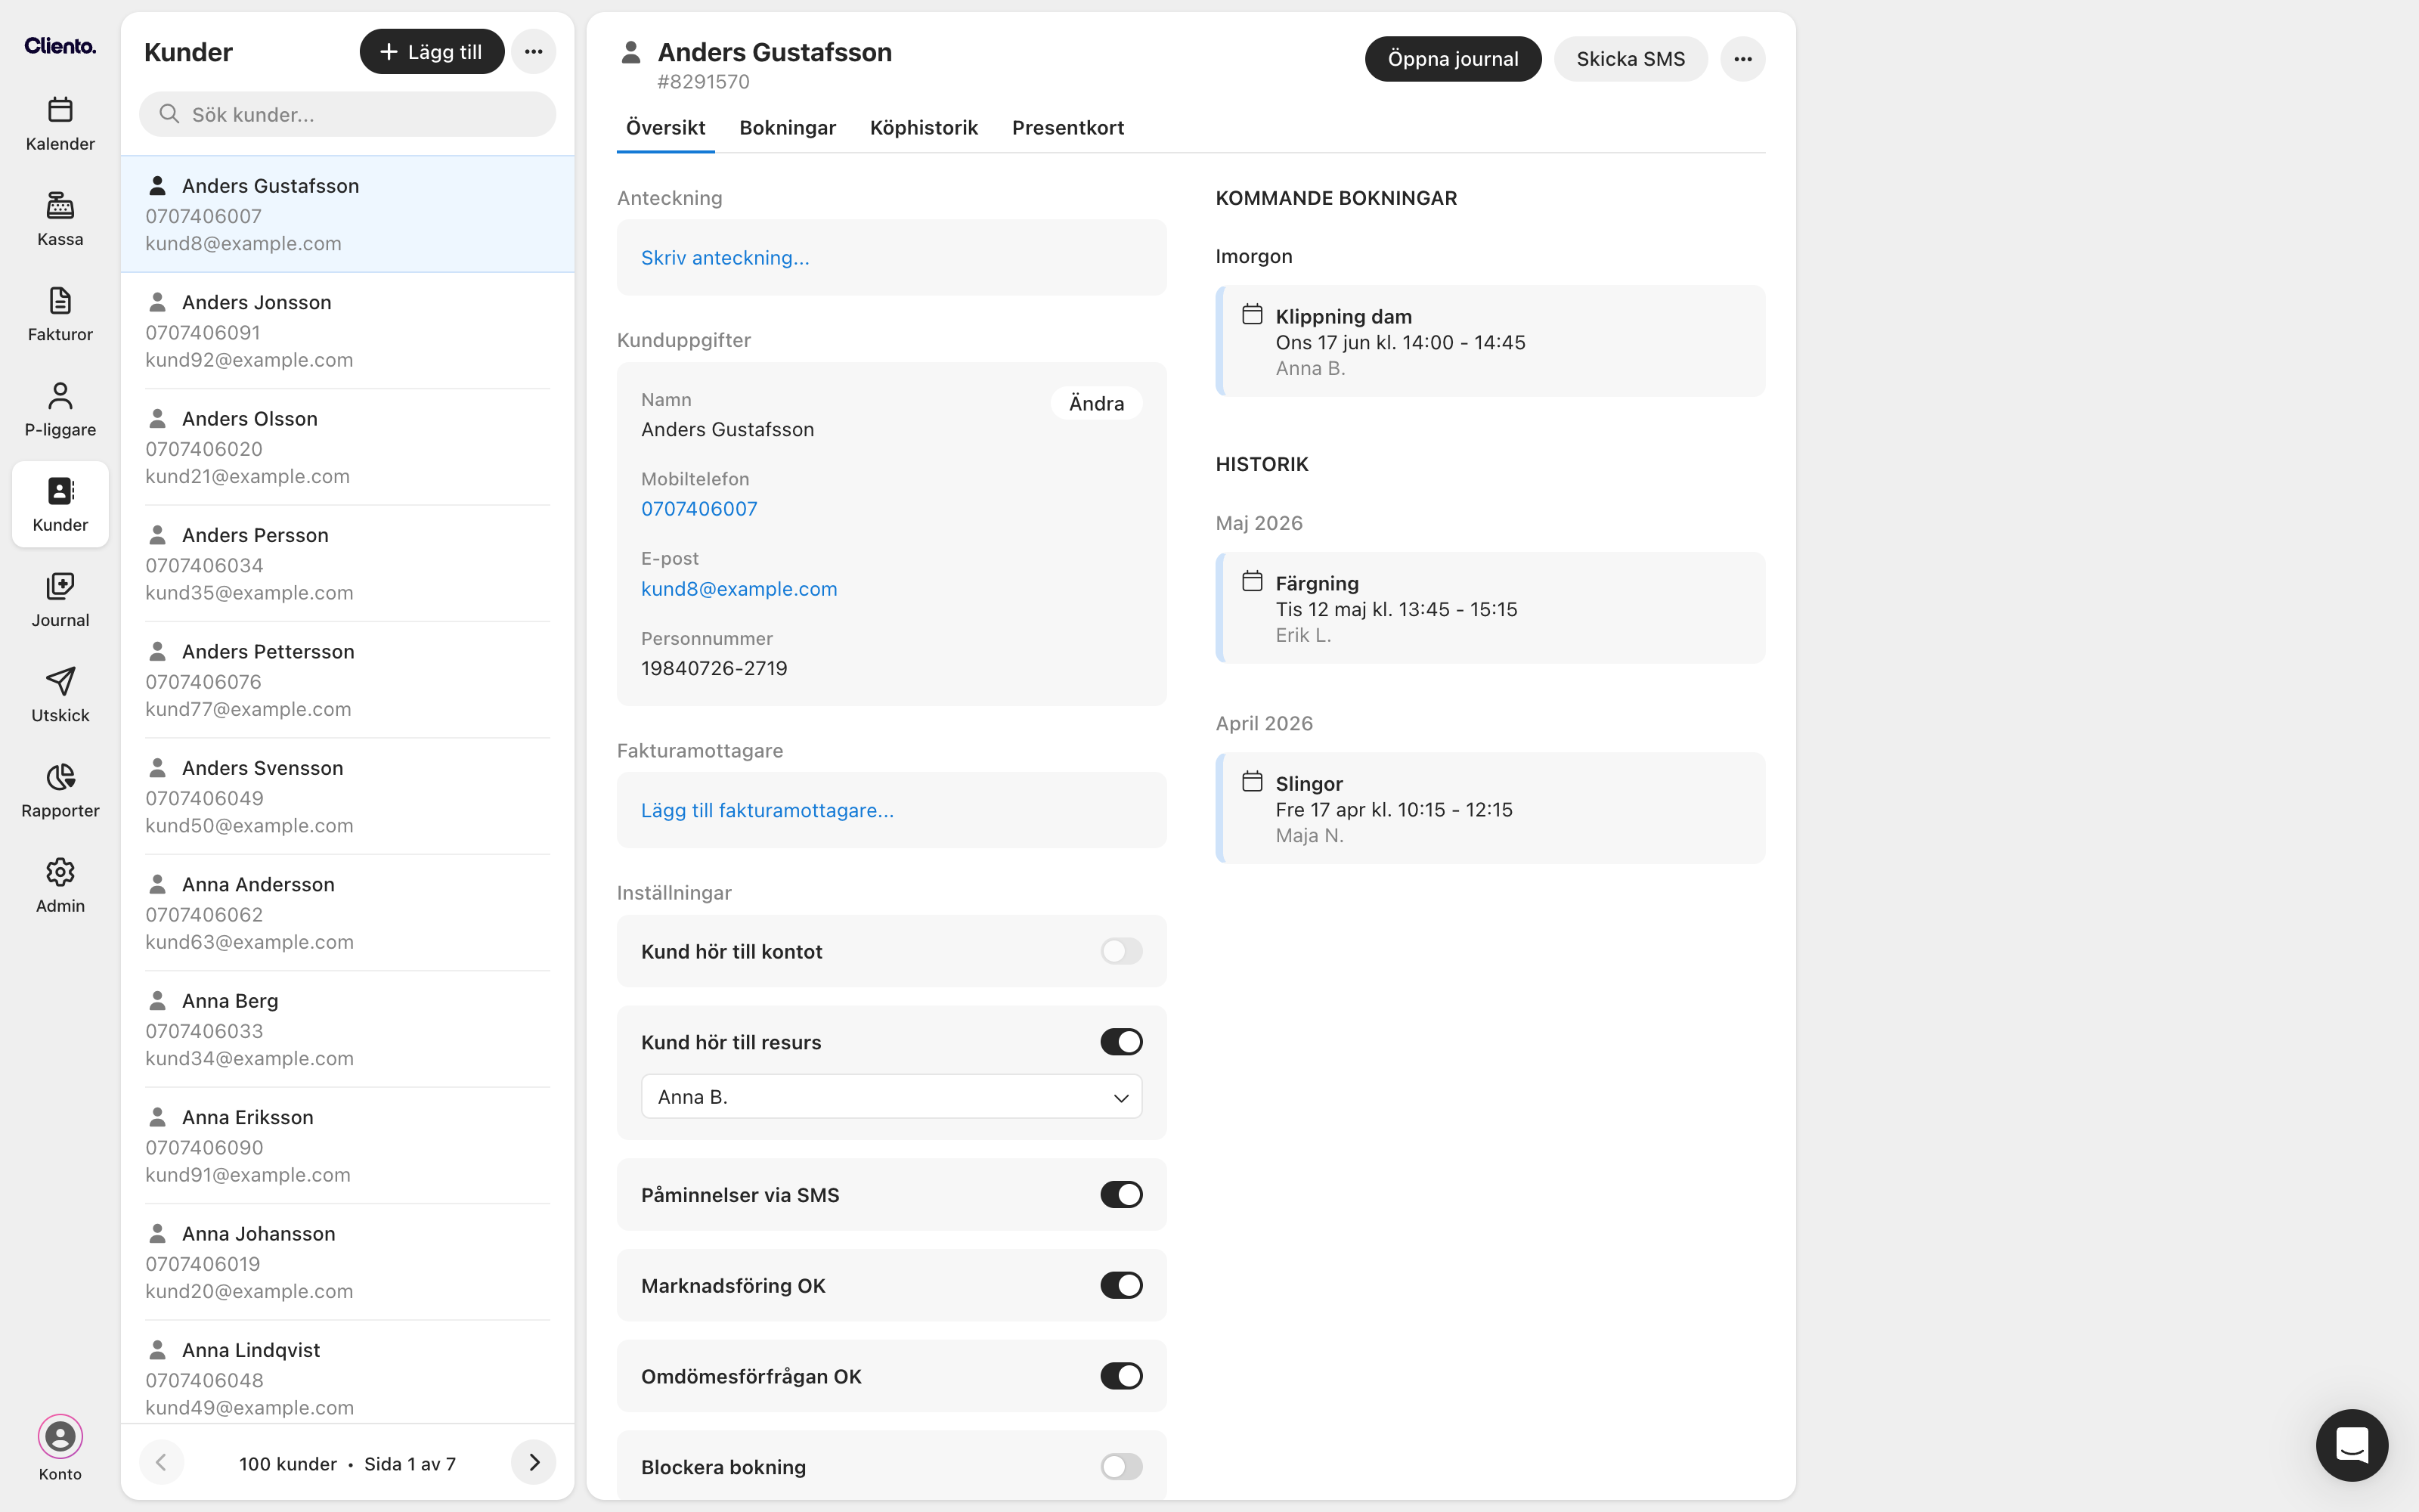Open Rapporter pie chart icon
Viewport: 2419px width, 1512px height.
click(60, 777)
